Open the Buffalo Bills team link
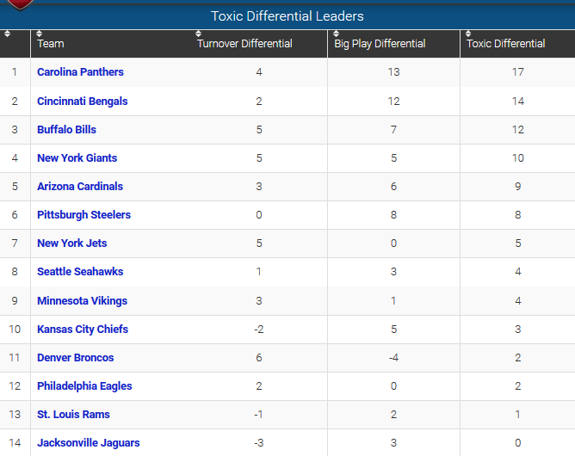 (x=67, y=129)
